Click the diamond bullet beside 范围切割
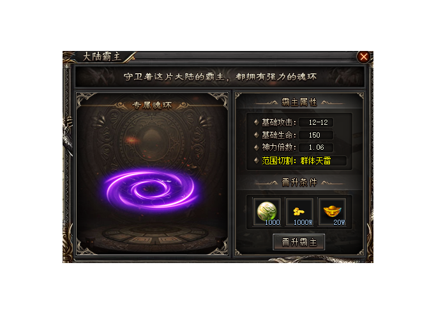Screen dimensions: 436x314 [257, 161]
